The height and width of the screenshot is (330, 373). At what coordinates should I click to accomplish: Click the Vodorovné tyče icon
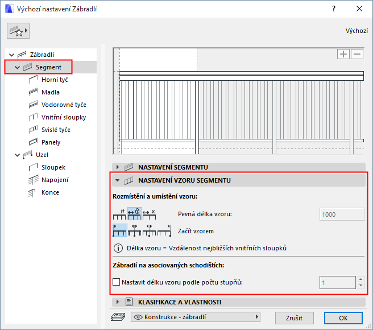(x=33, y=105)
